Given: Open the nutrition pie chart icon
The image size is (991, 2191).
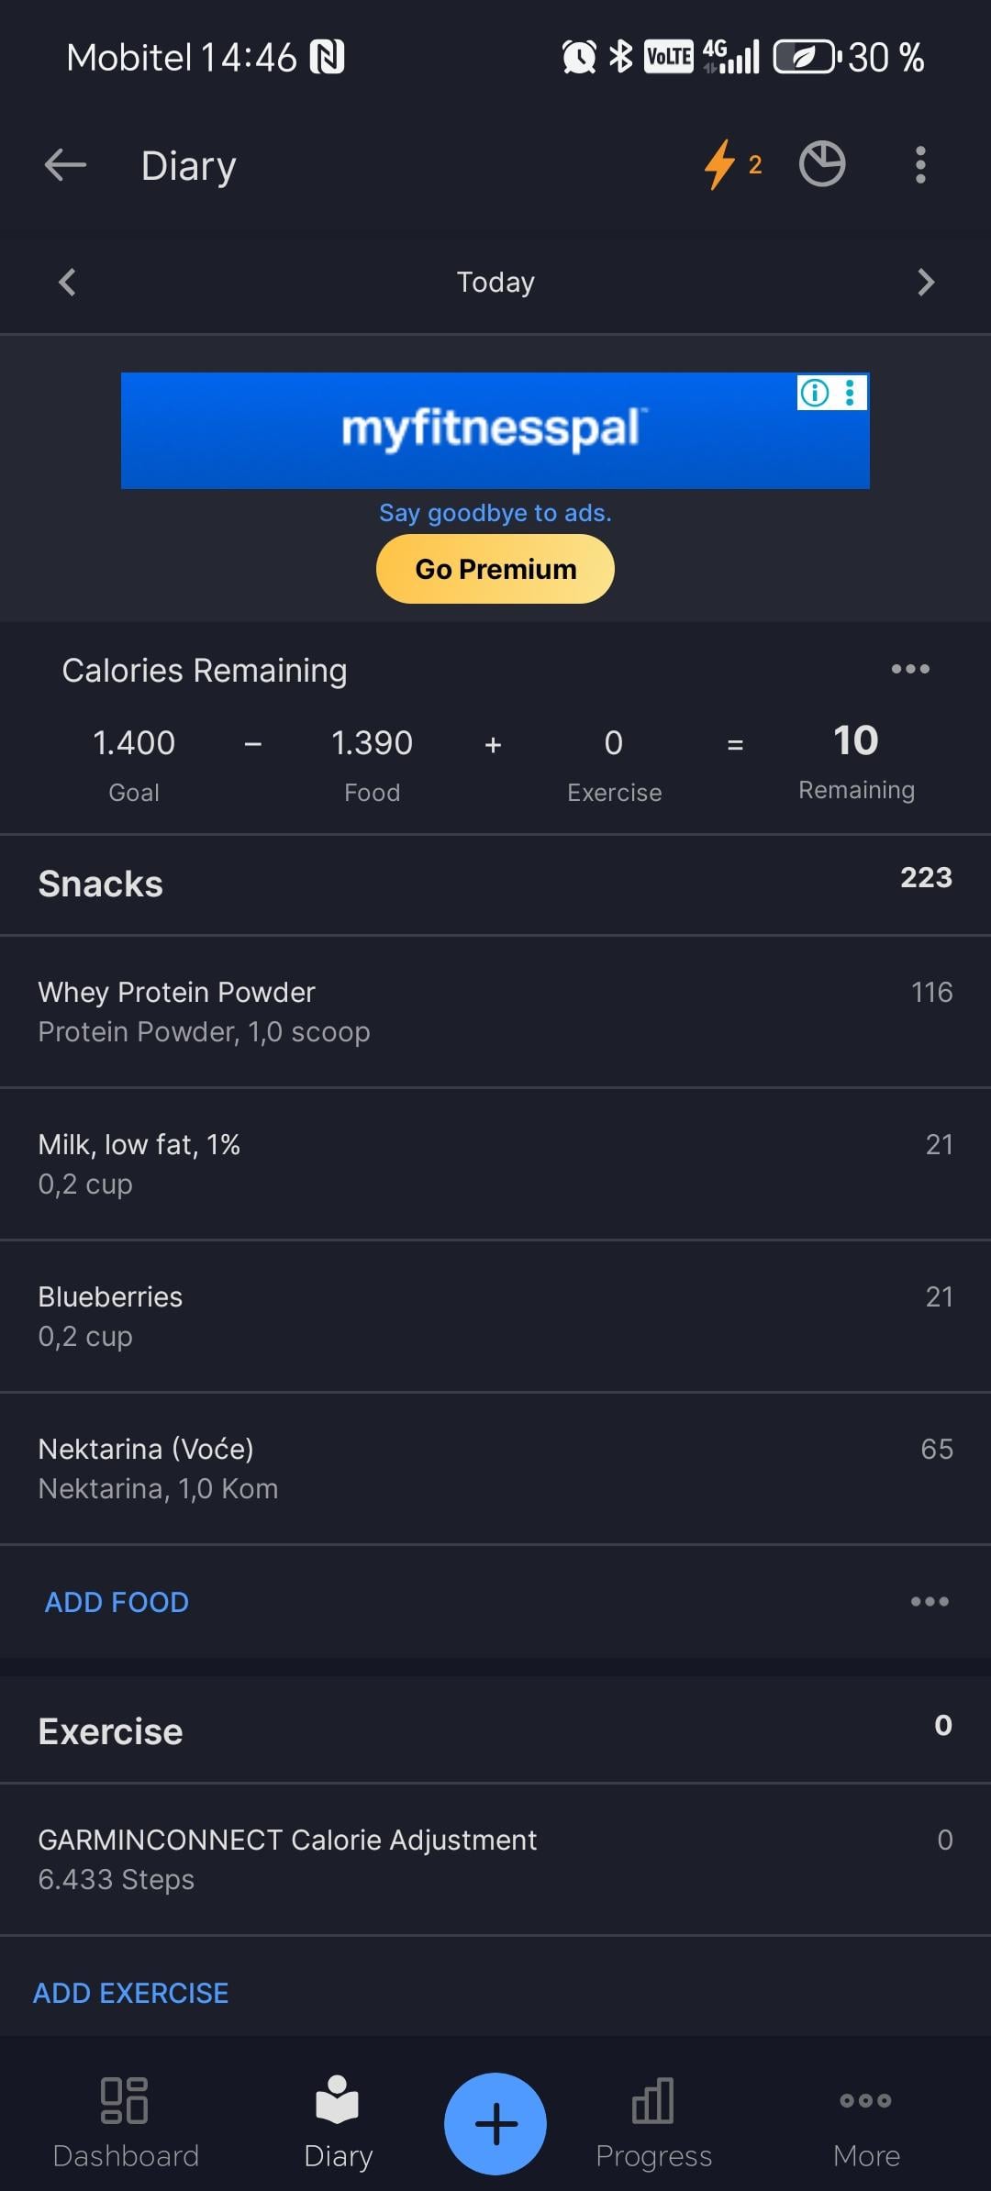Looking at the screenshot, I should pyautogui.click(x=821, y=165).
